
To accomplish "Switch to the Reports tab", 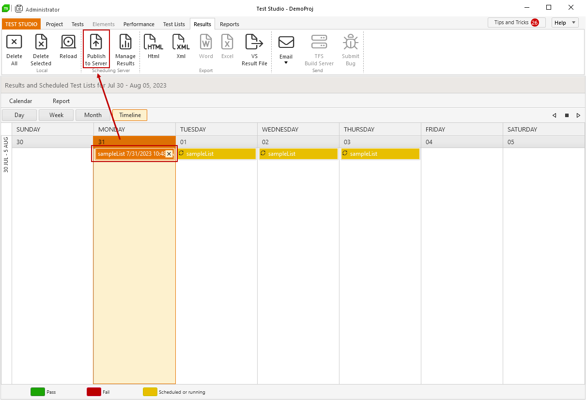I will (230, 24).
